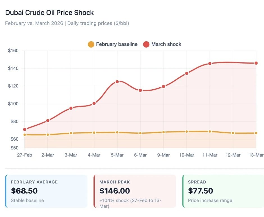Click the March shock point at 2-Mar
Viewport: 264px width, 217px height.
click(x=48, y=120)
